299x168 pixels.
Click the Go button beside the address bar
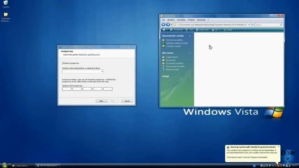coord(252,25)
